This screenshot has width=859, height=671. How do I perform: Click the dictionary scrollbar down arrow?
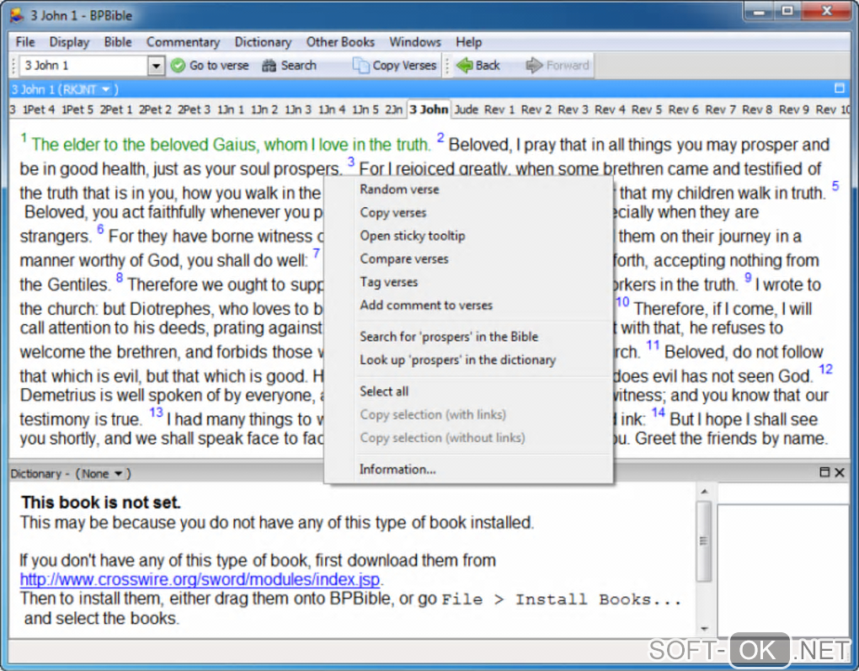tap(705, 629)
